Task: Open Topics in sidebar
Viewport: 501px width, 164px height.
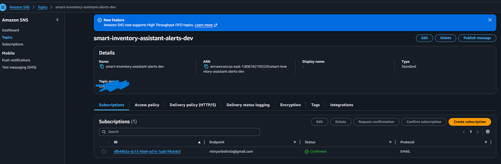Action: coord(7,37)
